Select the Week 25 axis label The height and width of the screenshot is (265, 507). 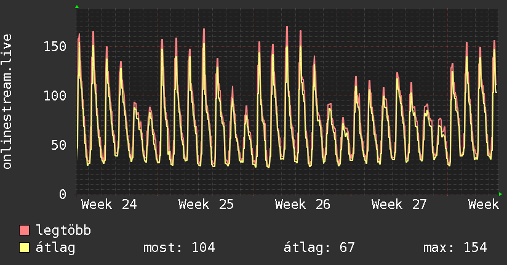(206, 205)
